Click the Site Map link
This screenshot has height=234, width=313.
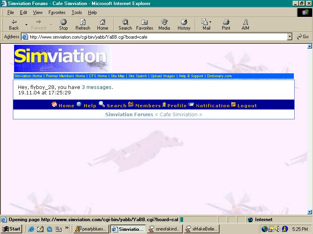(x=117, y=76)
